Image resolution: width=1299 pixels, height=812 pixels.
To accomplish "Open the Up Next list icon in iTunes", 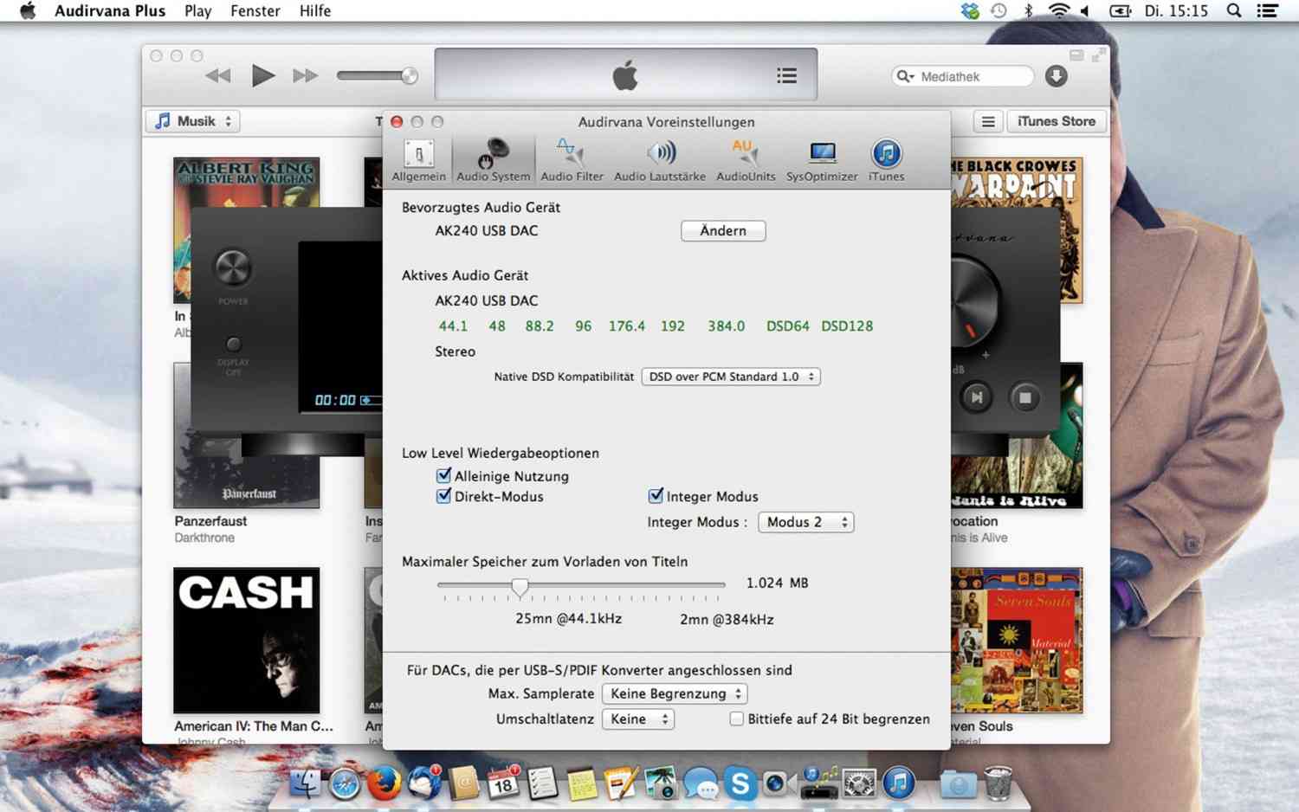I will [x=786, y=76].
